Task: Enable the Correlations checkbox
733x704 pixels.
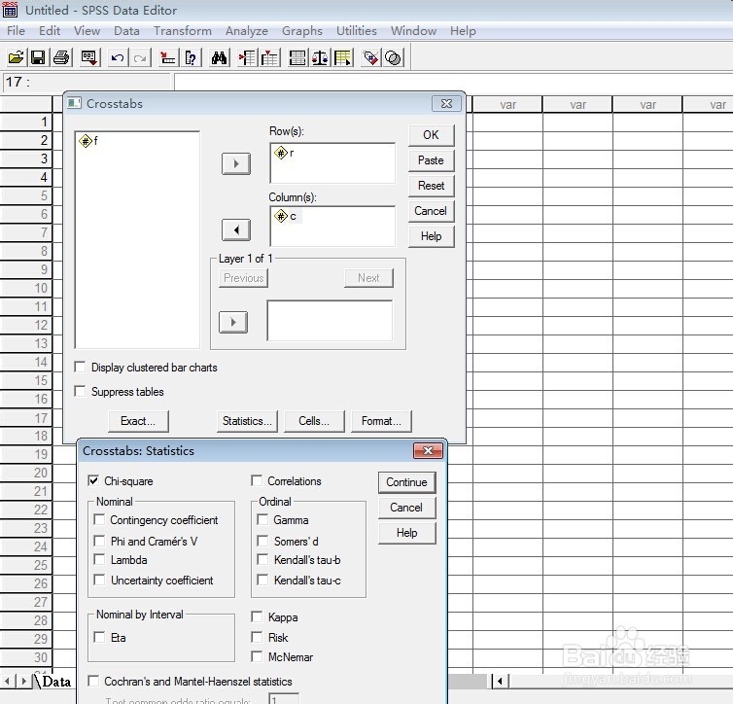Action: click(257, 481)
